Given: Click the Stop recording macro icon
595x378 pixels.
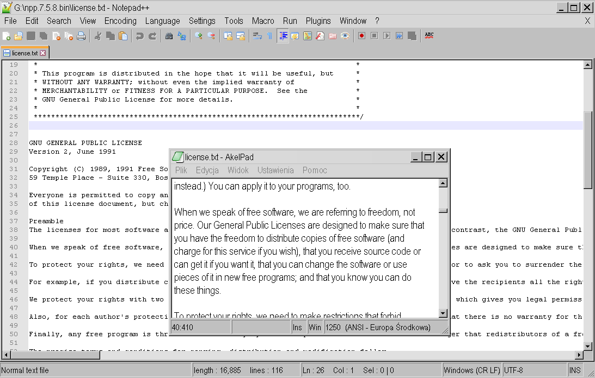Looking at the screenshot, I should coord(374,36).
